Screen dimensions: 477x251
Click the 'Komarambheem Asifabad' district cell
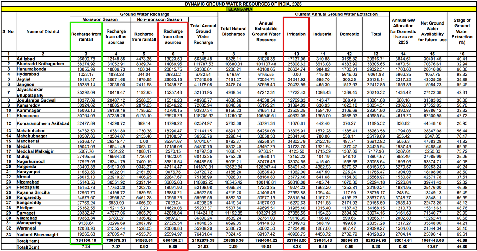[x=43, y=124]
